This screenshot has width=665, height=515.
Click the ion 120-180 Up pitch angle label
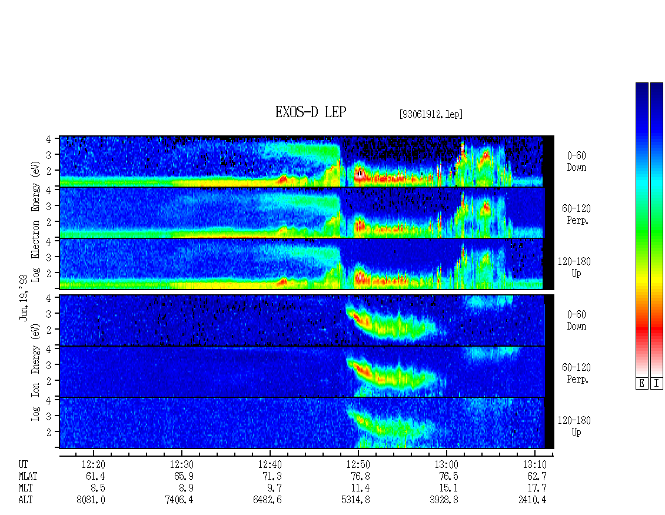(574, 426)
